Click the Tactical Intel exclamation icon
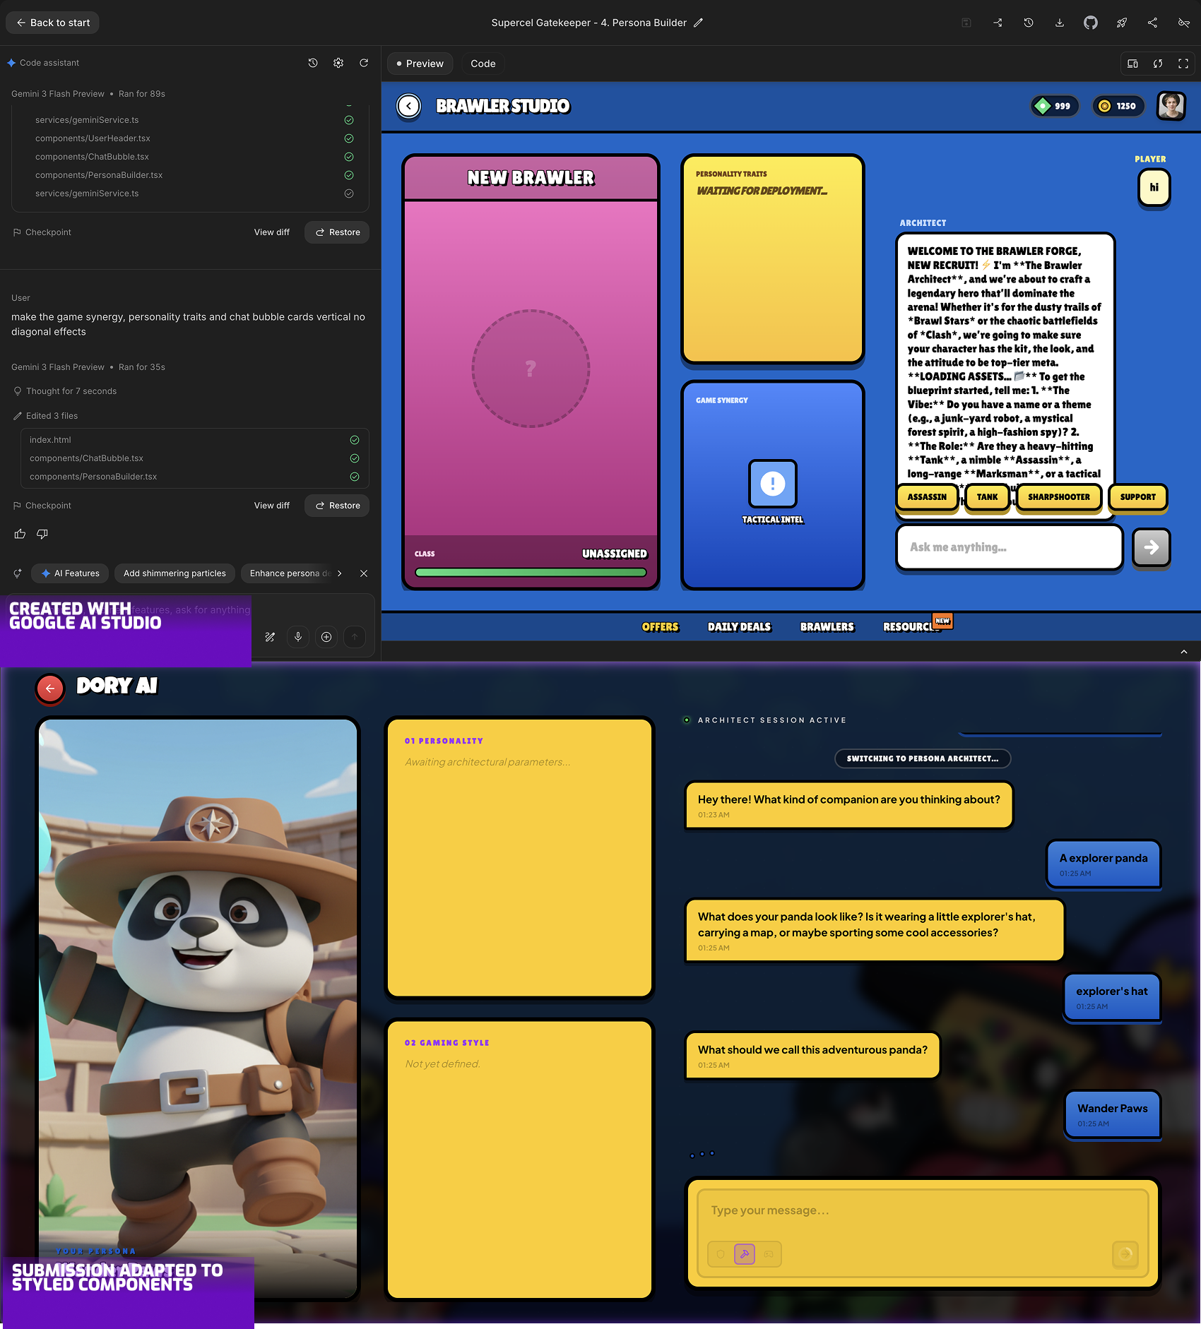 pos(773,484)
